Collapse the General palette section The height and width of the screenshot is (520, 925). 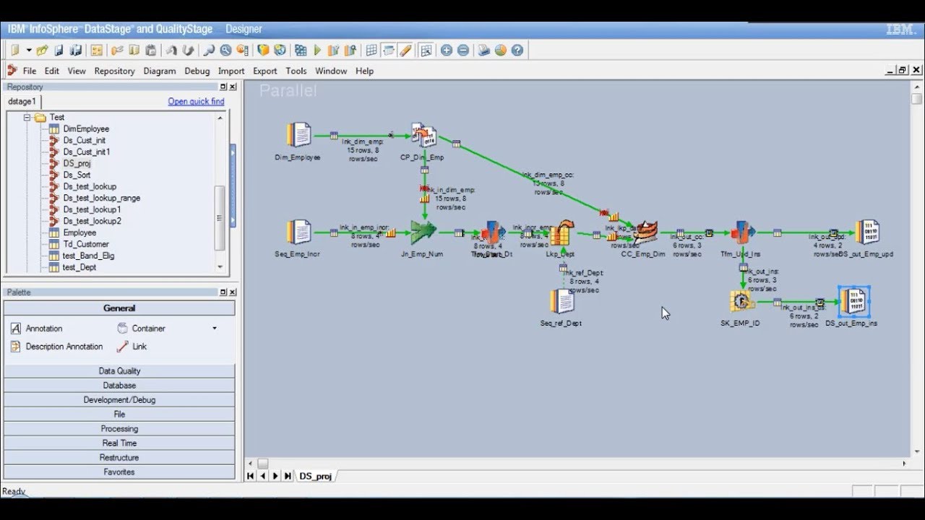click(119, 308)
